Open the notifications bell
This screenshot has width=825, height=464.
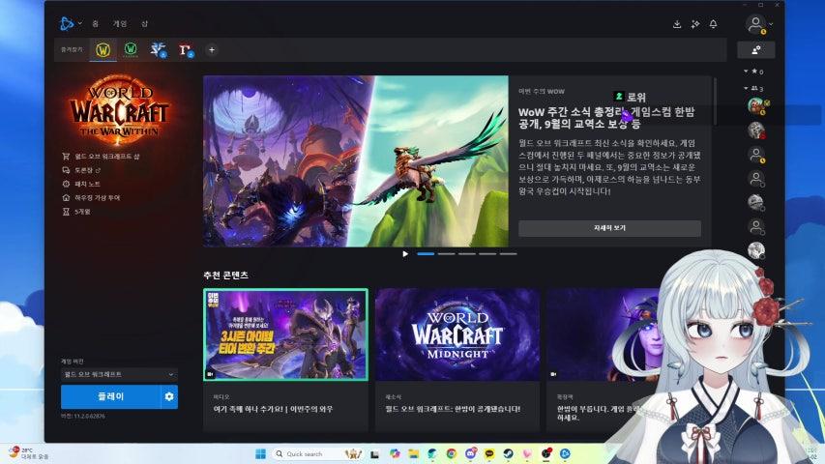pos(713,24)
